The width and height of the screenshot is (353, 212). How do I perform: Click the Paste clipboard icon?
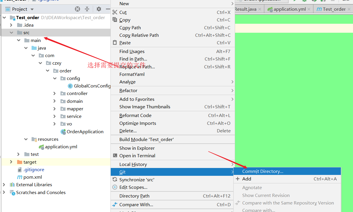coord(115,43)
